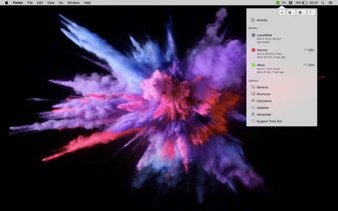The height and width of the screenshot is (211, 338).
Task: Open Shortcuts options
Action: click(263, 94)
